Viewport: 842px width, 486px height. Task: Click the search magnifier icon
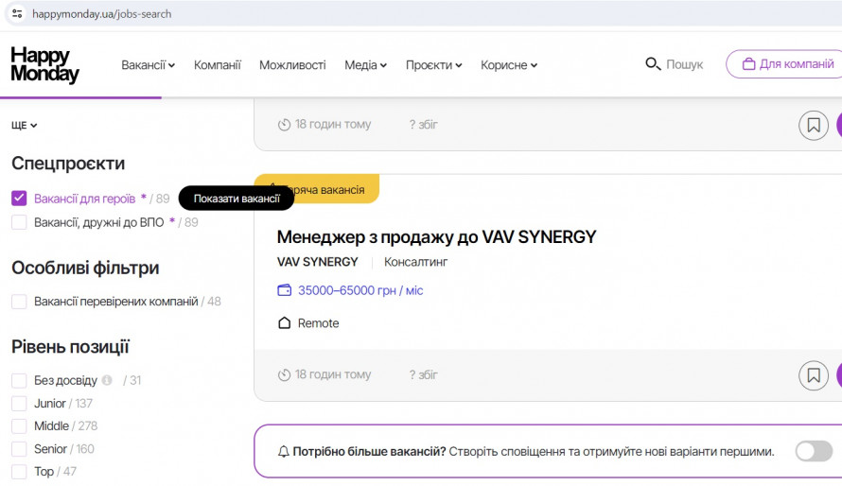click(x=653, y=64)
